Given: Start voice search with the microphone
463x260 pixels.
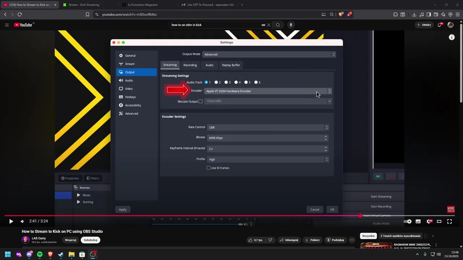Looking at the screenshot, I should pyautogui.click(x=291, y=25).
